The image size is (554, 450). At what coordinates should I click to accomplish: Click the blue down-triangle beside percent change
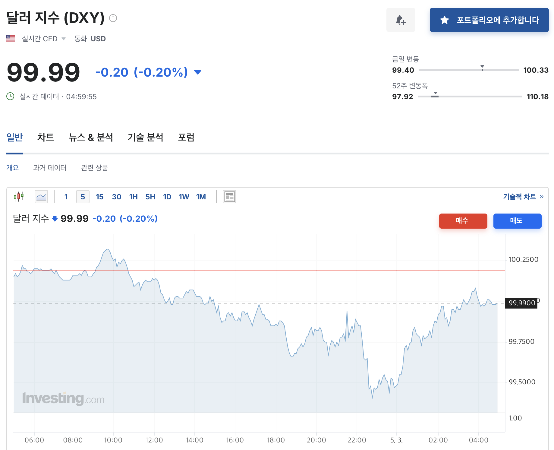(198, 72)
